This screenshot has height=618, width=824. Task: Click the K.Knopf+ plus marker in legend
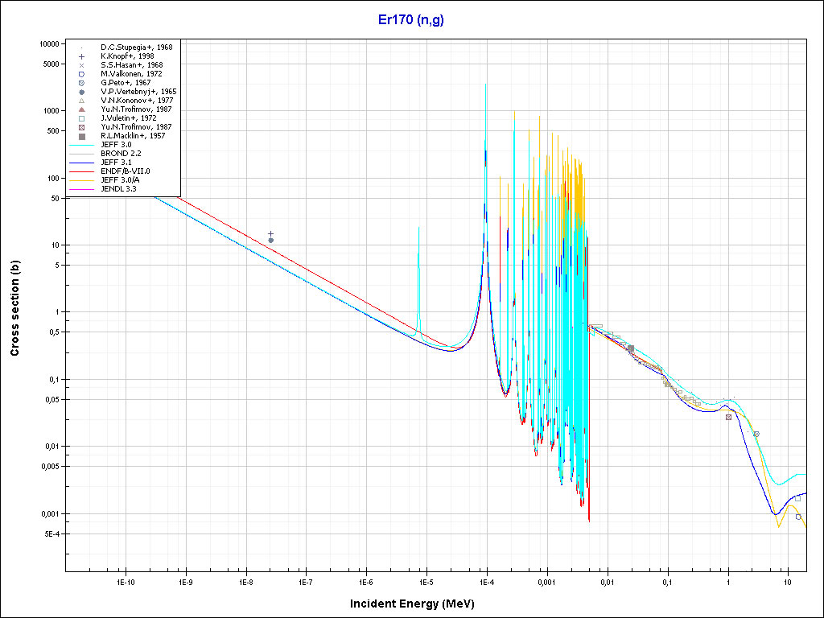point(82,56)
